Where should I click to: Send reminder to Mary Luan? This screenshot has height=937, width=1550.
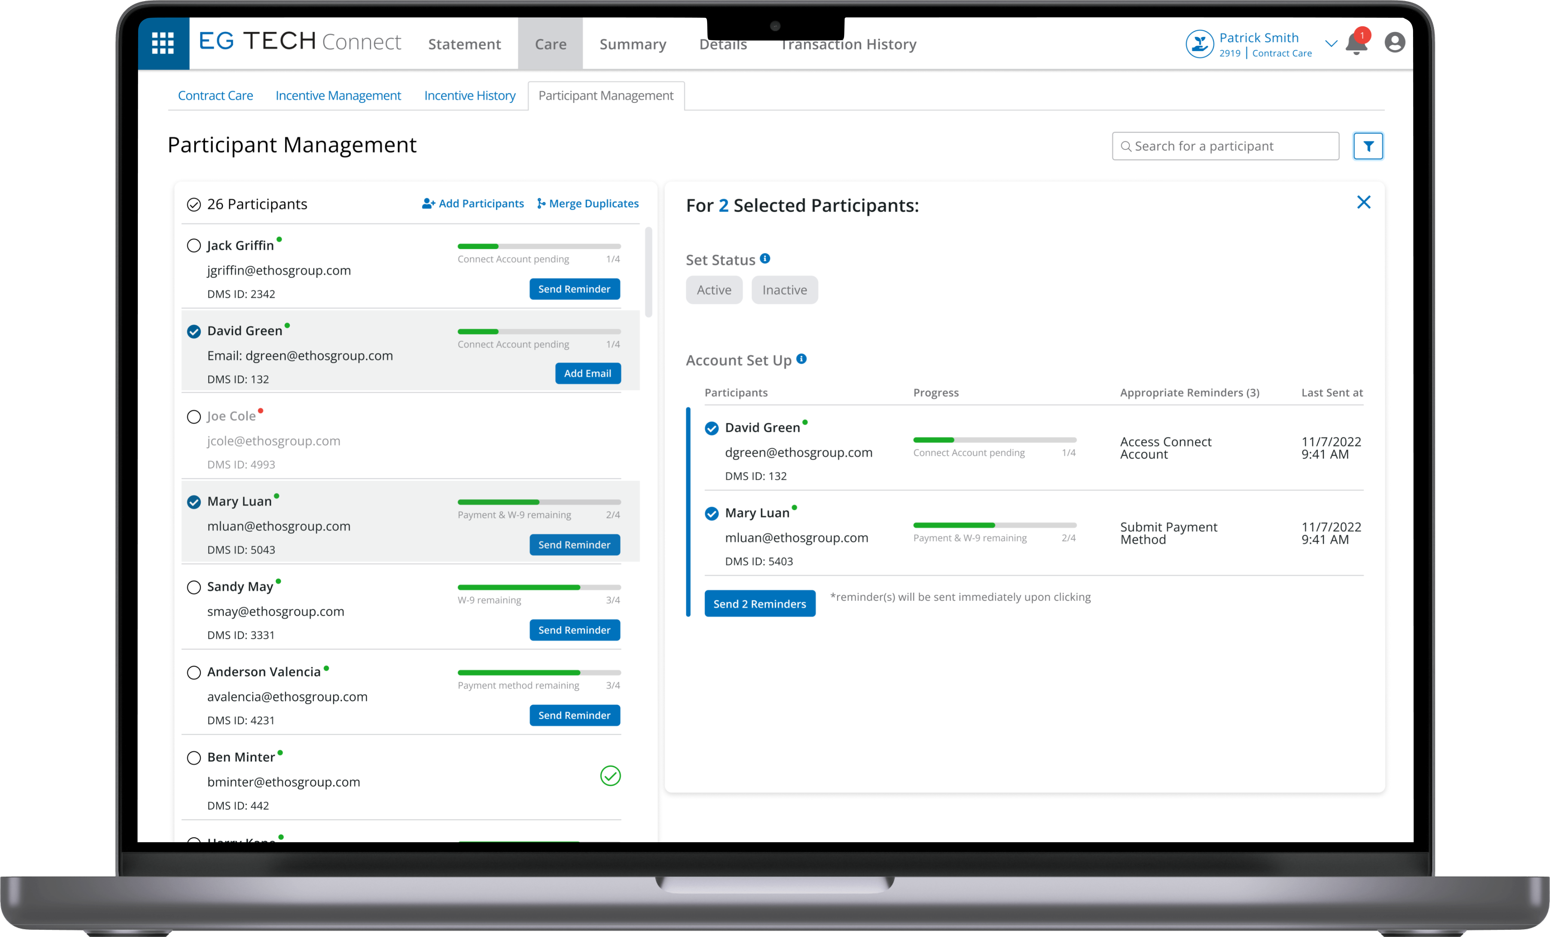tap(574, 545)
